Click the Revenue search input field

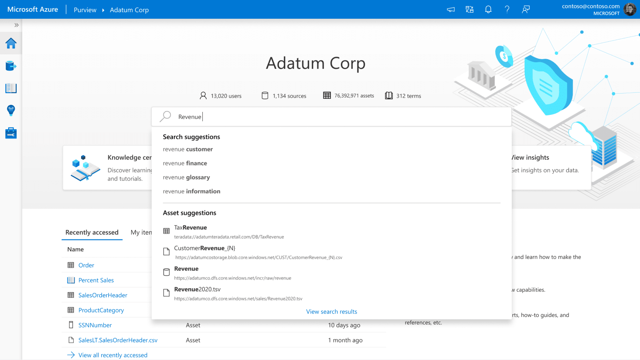coord(331,117)
